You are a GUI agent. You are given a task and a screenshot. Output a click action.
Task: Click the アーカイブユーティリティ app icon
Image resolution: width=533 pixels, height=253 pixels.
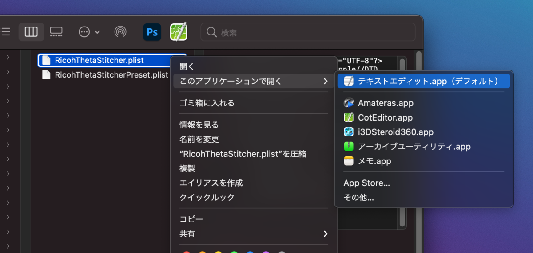[349, 147]
